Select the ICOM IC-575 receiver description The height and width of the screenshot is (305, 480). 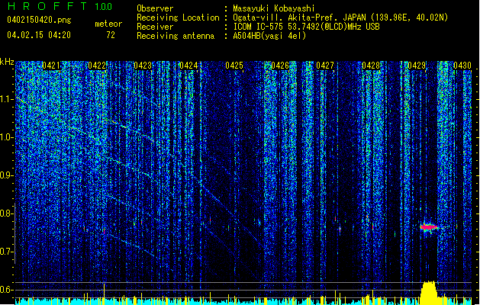pyautogui.click(x=306, y=27)
